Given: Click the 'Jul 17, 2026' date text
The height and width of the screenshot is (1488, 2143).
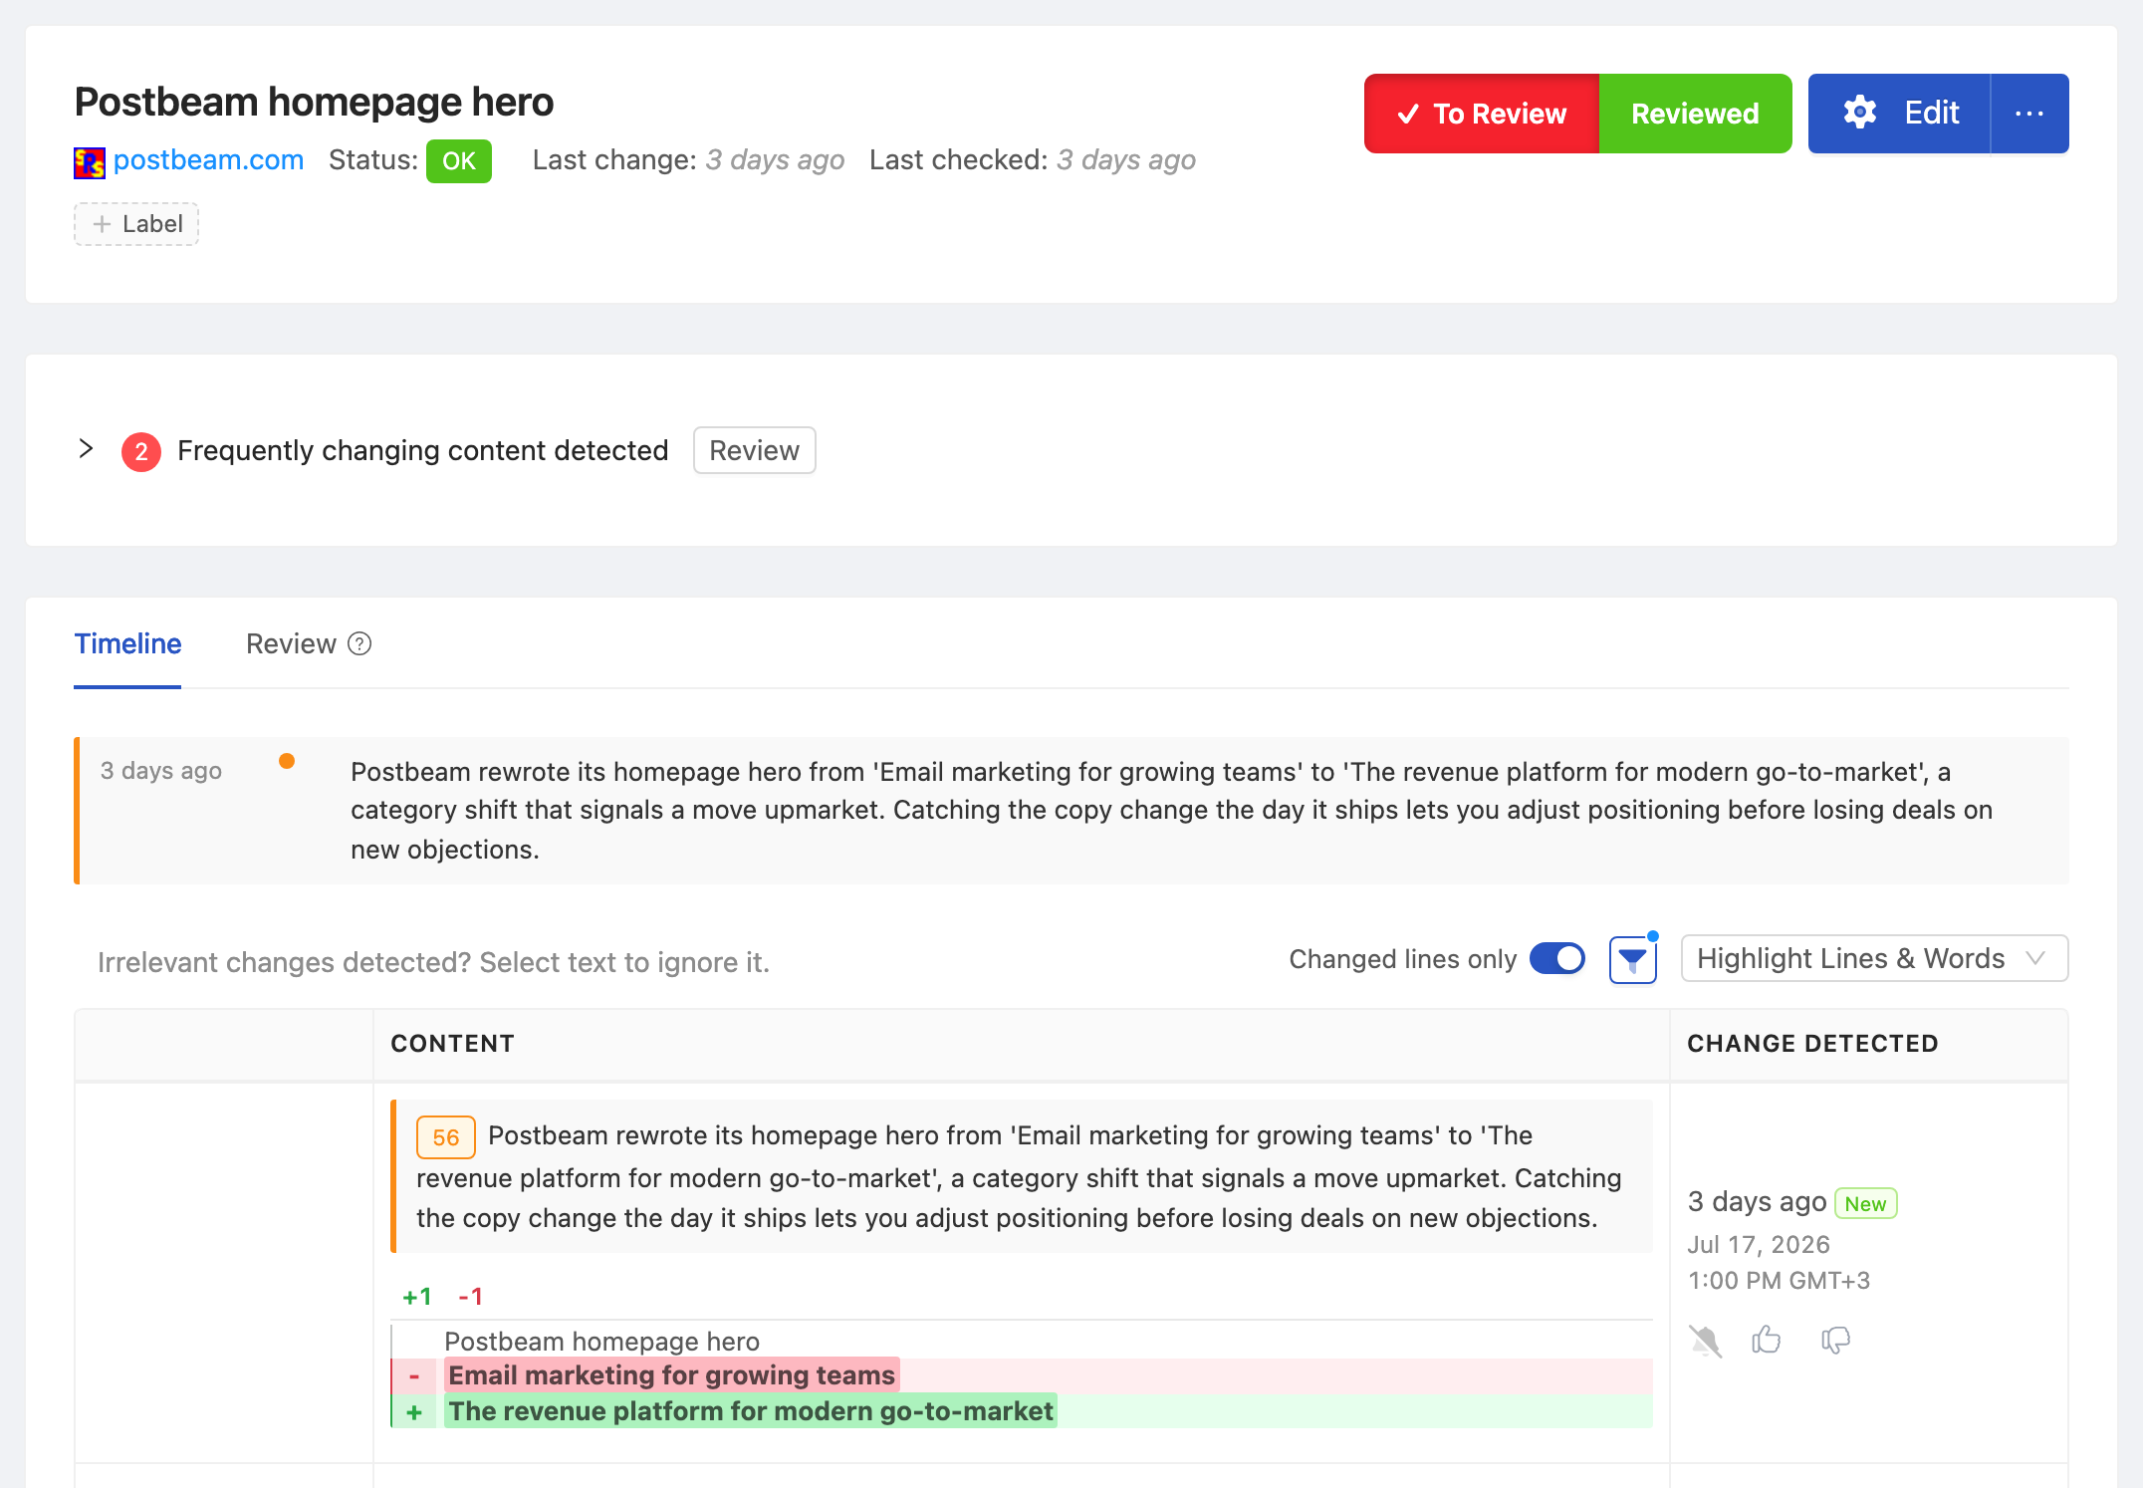Looking at the screenshot, I should click(1759, 1245).
